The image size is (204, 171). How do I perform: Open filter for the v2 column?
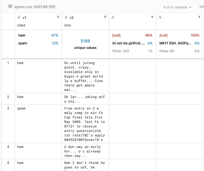[105, 17]
